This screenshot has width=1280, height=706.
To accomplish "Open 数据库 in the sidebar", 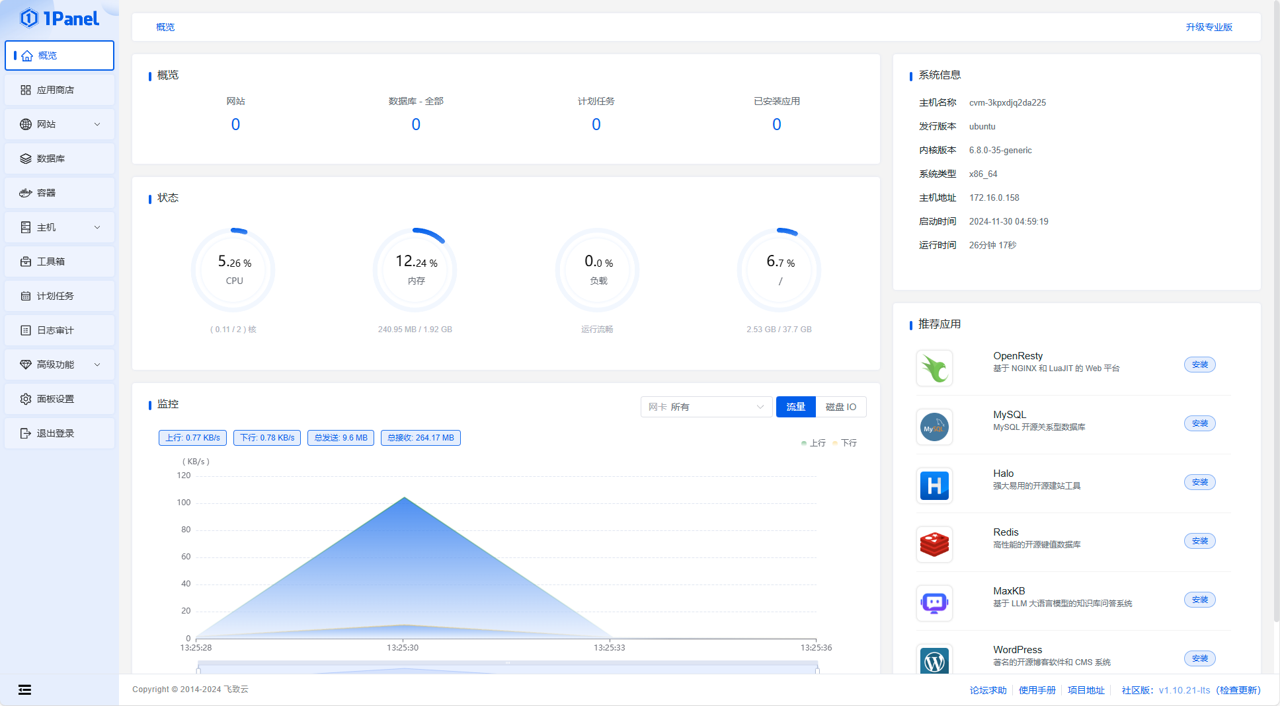I will tap(60, 159).
